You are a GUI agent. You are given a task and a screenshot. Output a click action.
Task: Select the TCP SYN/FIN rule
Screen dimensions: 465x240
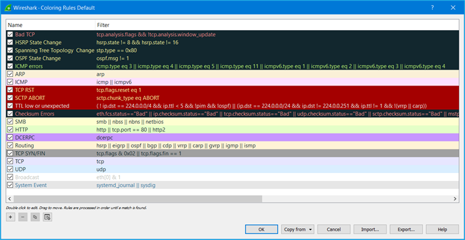[x=30, y=154]
